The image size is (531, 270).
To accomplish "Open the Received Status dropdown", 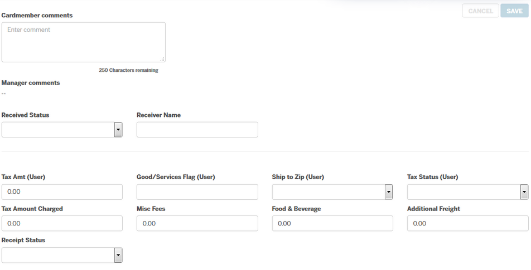I will (62, 130).
